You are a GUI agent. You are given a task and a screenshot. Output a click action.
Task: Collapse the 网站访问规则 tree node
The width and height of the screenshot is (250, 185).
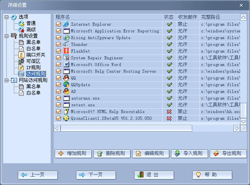coord(7,80)
